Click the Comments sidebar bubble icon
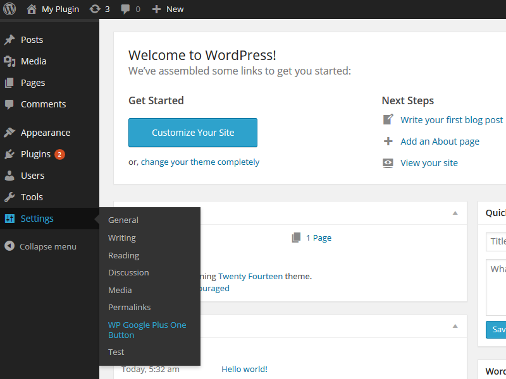506x379 pixels. pos(9,104)
